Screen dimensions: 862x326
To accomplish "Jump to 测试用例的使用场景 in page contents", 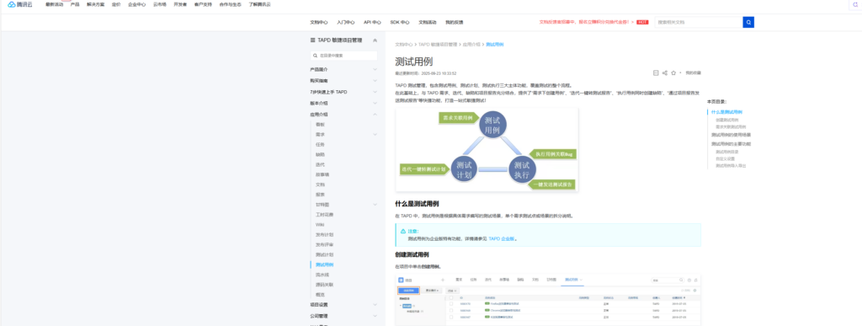I will coord(732,135).
